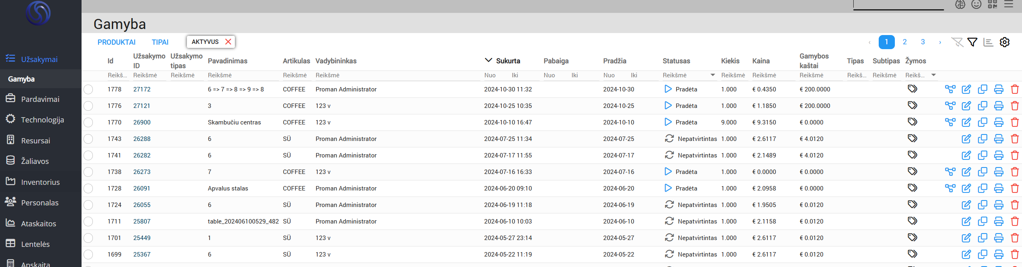
Task: Open the edit icon for order 1776
Action: [966, 106]
